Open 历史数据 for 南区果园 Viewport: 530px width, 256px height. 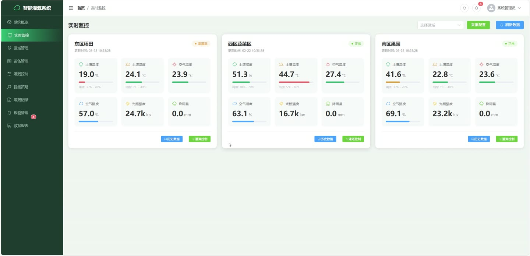[479, 139]
